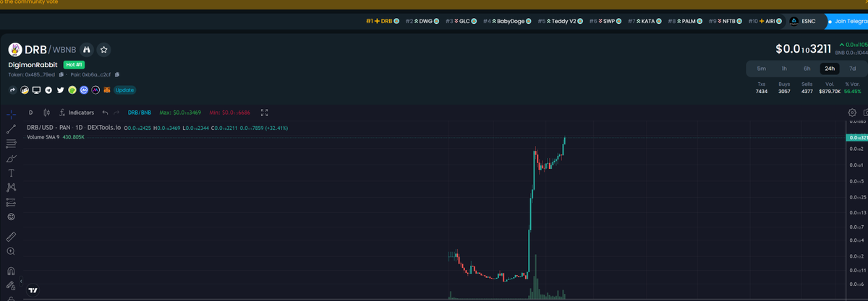Click the Max: $0.0₁₀3469 label
This screenshot has height=301, width=868.
pyautogui.click(x=180, y=113)
